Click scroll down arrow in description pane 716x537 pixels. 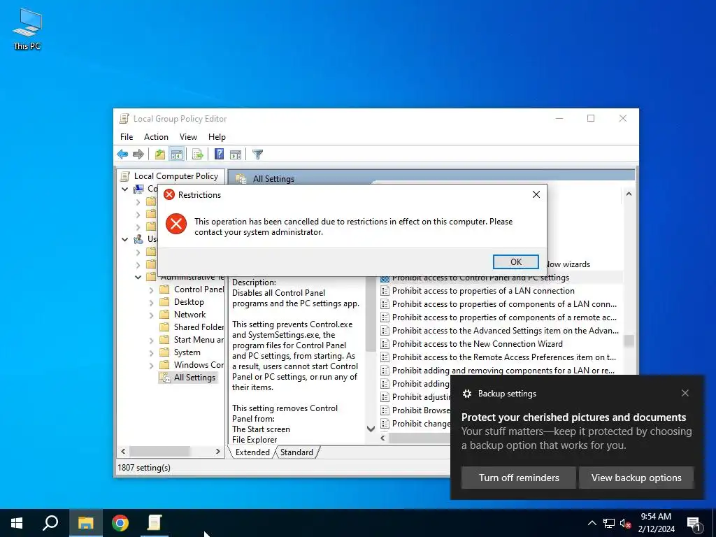[371, 429]
